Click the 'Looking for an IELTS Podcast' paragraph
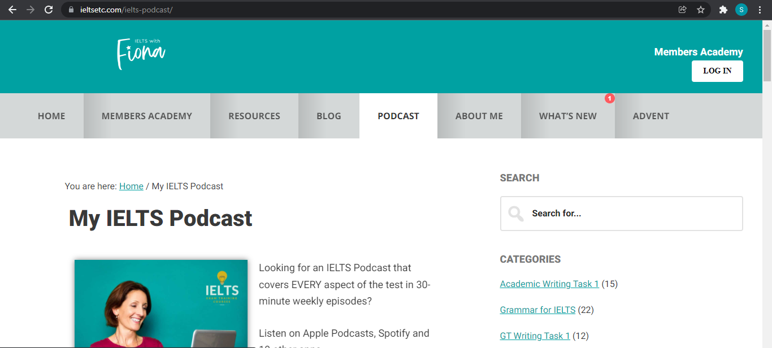The width and height of the screenshot is (772, 348). 345,284
